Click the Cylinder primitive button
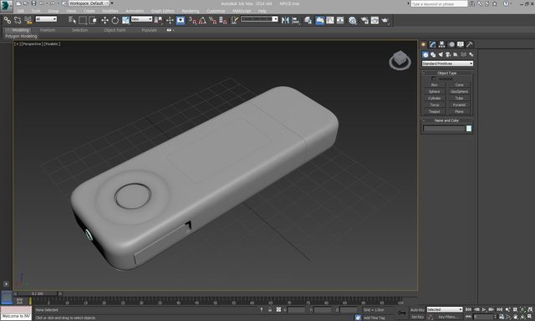This screenshot has width=535, height=321. pyautogui.click(x=434, y=99)
